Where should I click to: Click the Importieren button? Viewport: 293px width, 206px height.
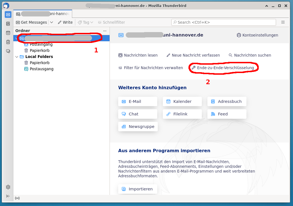click(x=138, y=189)
